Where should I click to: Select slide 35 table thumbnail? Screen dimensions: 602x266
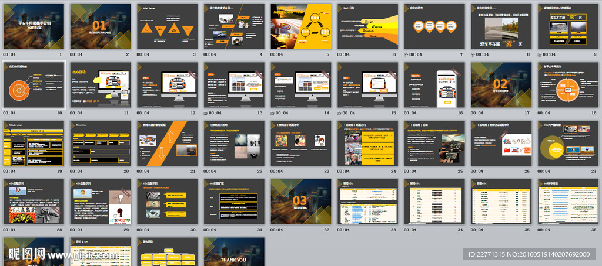click(501, 202)
